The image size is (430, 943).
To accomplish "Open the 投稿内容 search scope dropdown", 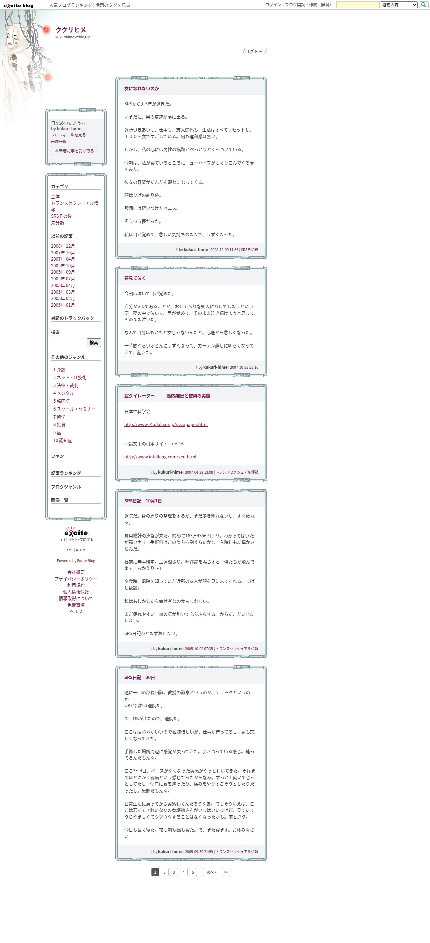I will click(x=399, y=5).
